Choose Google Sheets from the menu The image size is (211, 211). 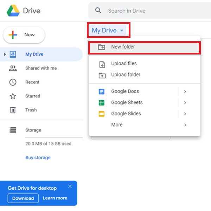[145, 103]
